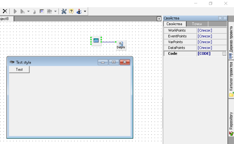The image size is (234, 144).
Task: Click the blue info 'i' icon
Action: 79,11
